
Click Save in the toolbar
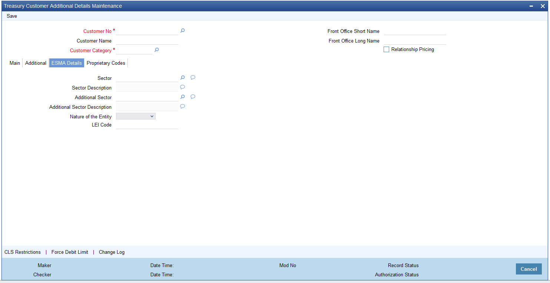(12, 16)
